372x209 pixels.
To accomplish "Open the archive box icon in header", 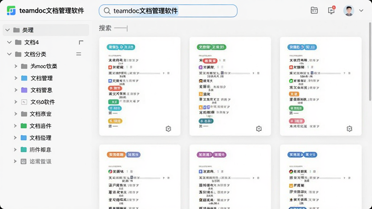I will [314, 11].
